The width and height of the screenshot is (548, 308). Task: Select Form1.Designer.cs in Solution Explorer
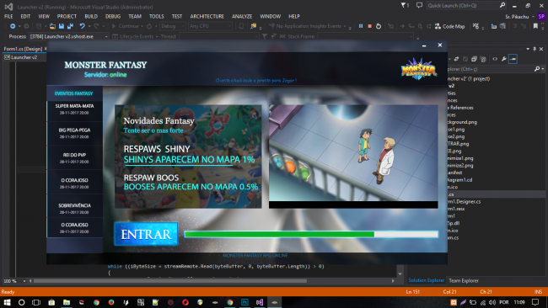pos(465,202)
